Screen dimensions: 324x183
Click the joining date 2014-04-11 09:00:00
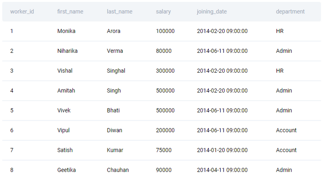click(222, 170)
